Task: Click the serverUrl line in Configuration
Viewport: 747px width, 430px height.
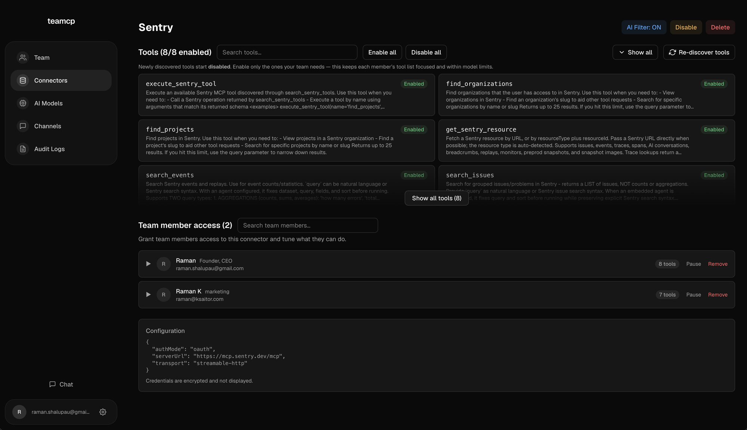Action: pyautogui.click(x=219, y=356)
